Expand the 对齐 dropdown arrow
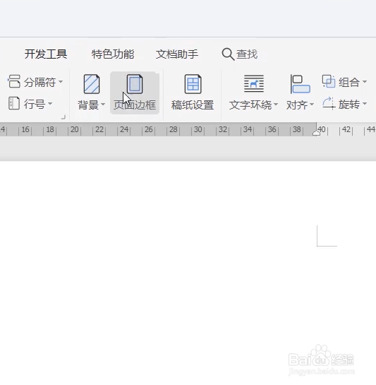Screen dimensions: 376x385 click(x=312, y=105)
